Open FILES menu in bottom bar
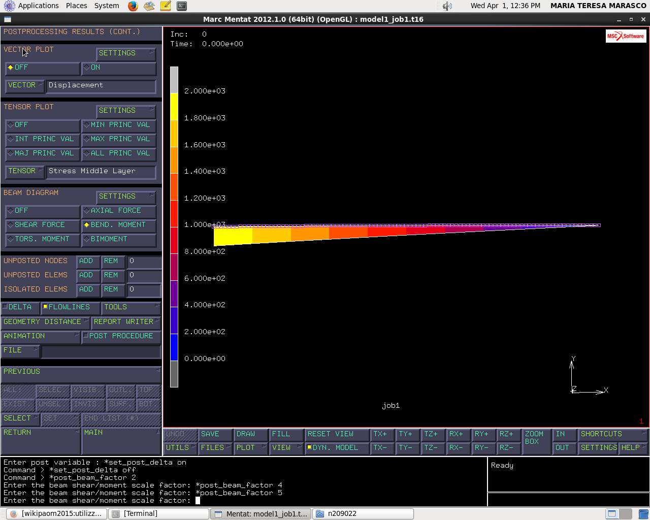 tap(216, 448)
